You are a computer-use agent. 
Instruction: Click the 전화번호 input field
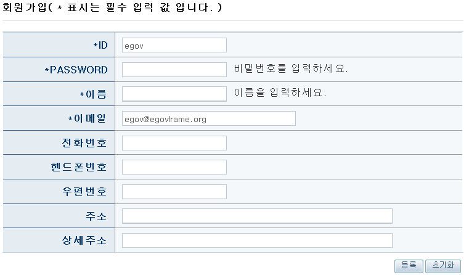[x=174, y=143]
